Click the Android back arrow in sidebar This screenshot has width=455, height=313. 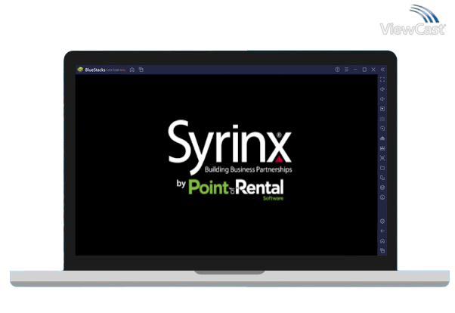pyautogui.click(x=382, y=231)
